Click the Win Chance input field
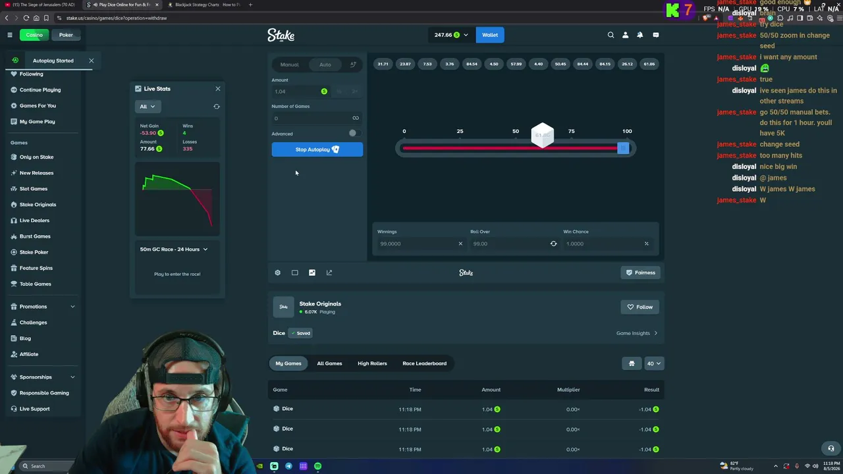 [609, 244]
